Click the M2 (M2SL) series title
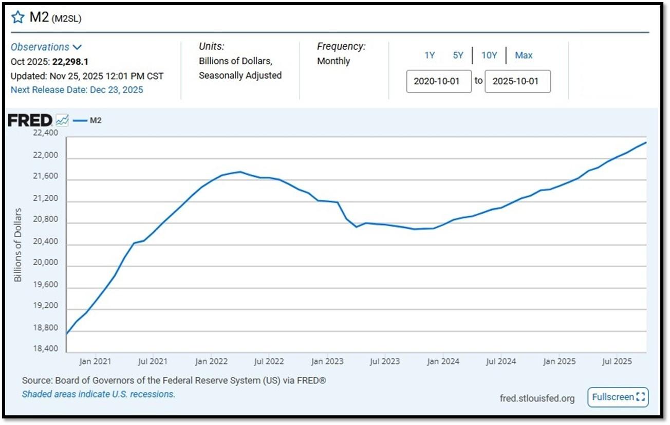The width and height of the screenshot is (670, 425). pyautogui.click(x=55, y=18)
